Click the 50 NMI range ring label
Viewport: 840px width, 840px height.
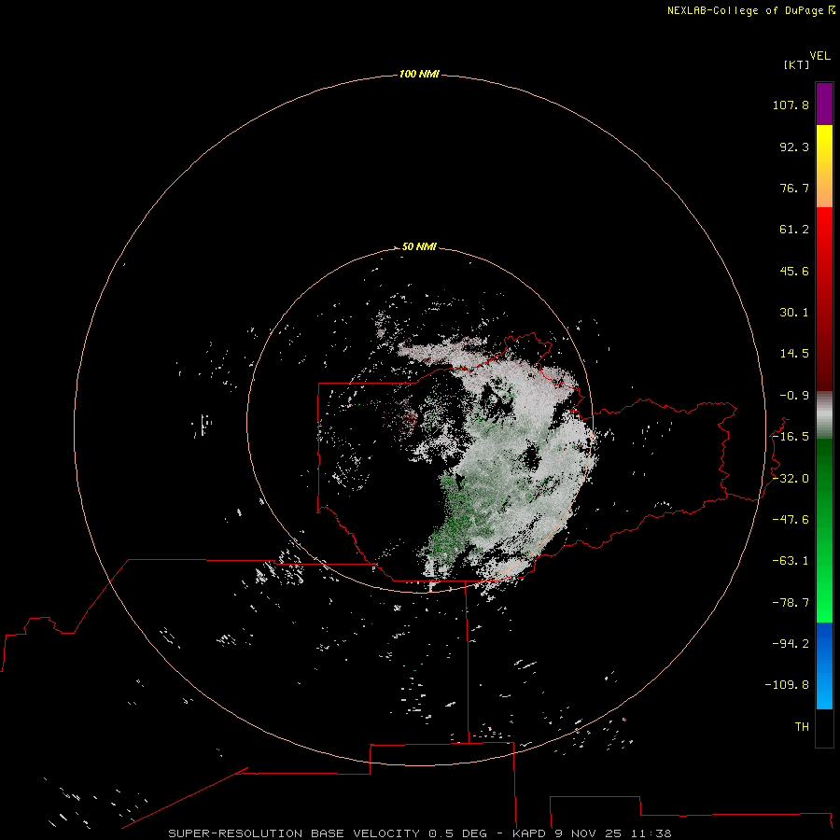(419, 246)
